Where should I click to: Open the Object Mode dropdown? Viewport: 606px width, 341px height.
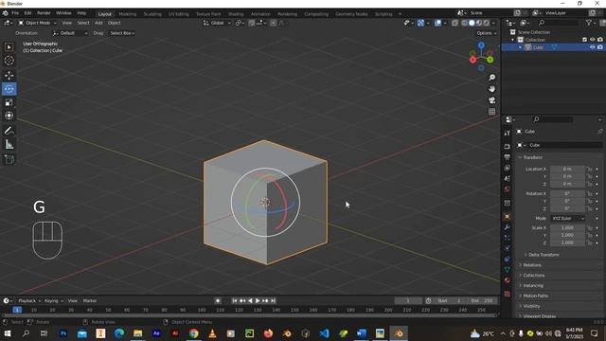pos(37,23)
